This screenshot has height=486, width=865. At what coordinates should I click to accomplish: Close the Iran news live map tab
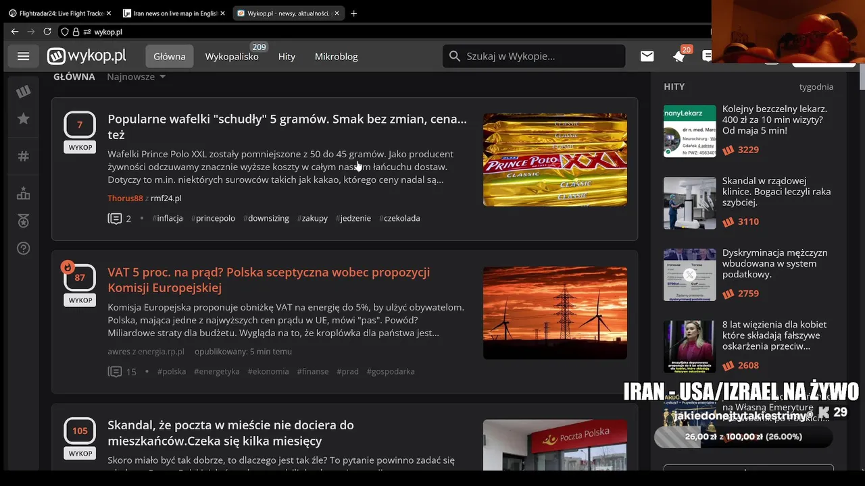(x=223, y=13)
